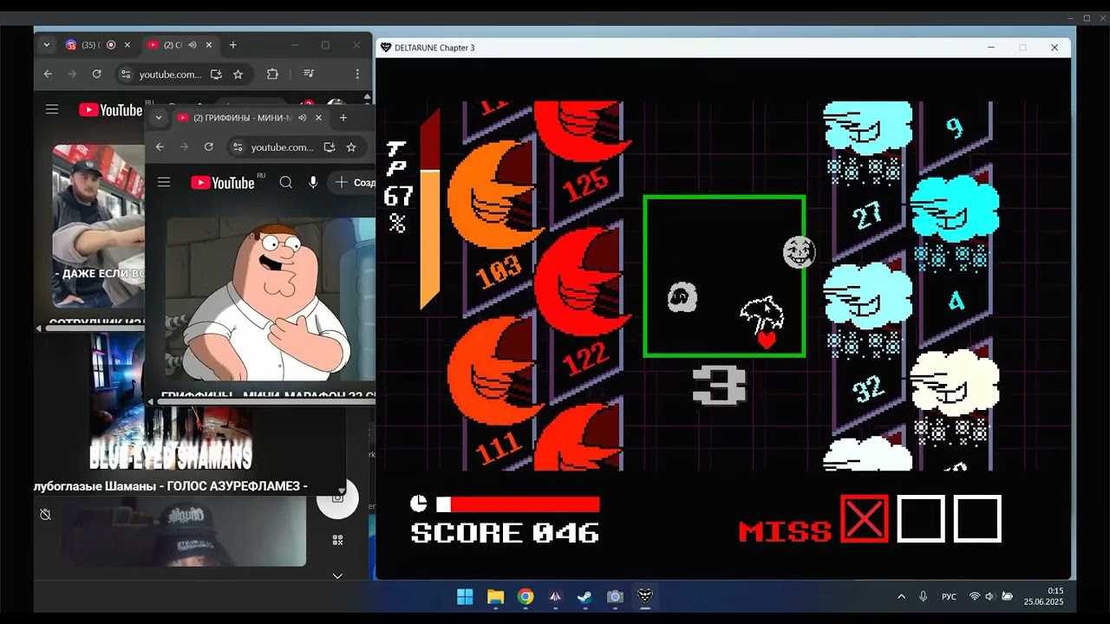Open Google Chrome from the taskbar
Image resolution: width=1110 pixels, height=624 pixels.
click(x=526, y=596)
